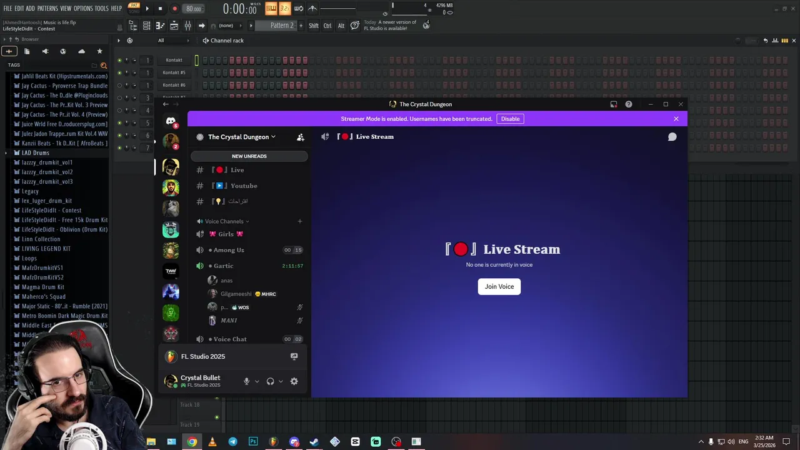This screenshot has height=450, width=800.
Task: Toggle mute LED on Kontakt #5 channel
Action: 119,73
